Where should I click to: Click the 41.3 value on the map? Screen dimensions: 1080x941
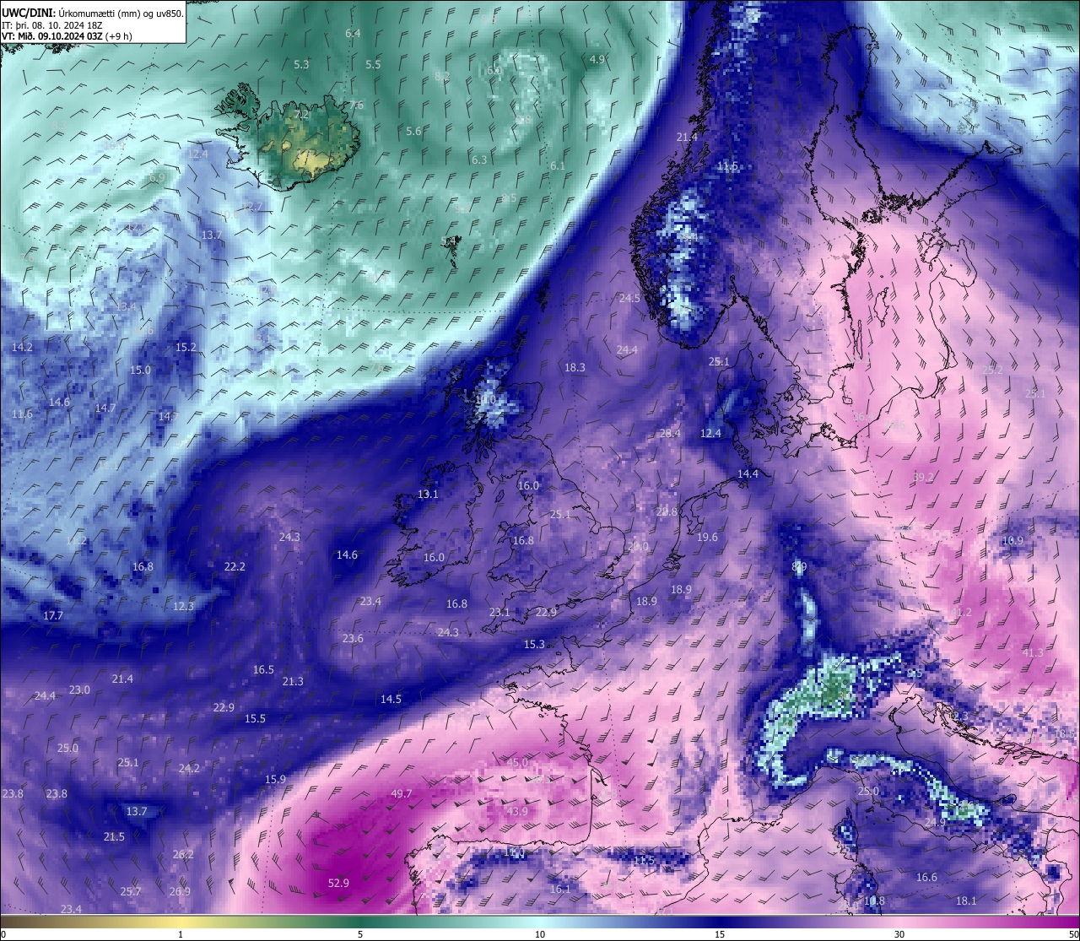pos(1033,652)
